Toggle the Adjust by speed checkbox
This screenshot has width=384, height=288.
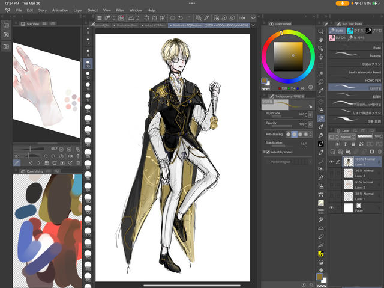point(268,152)
